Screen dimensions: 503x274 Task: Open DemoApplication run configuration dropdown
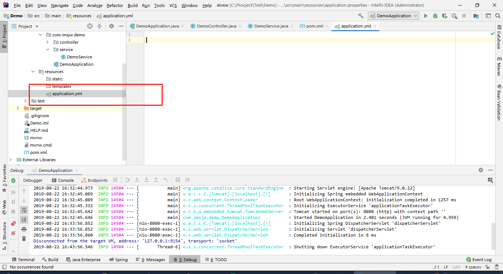pos(394,16)
